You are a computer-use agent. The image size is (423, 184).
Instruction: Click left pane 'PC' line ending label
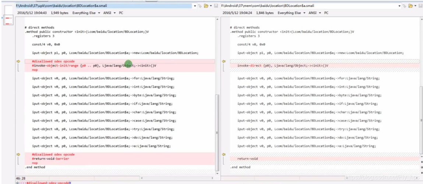pos(121,13)
